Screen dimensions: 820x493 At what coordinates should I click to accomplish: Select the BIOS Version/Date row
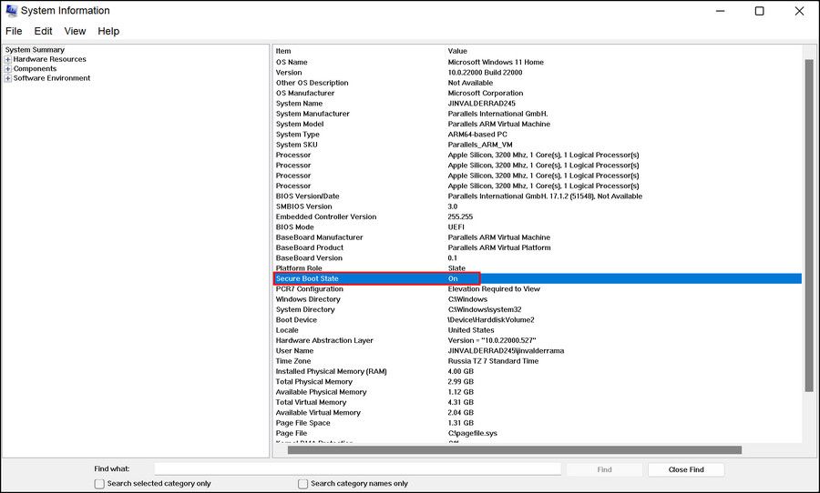point(538,196)
